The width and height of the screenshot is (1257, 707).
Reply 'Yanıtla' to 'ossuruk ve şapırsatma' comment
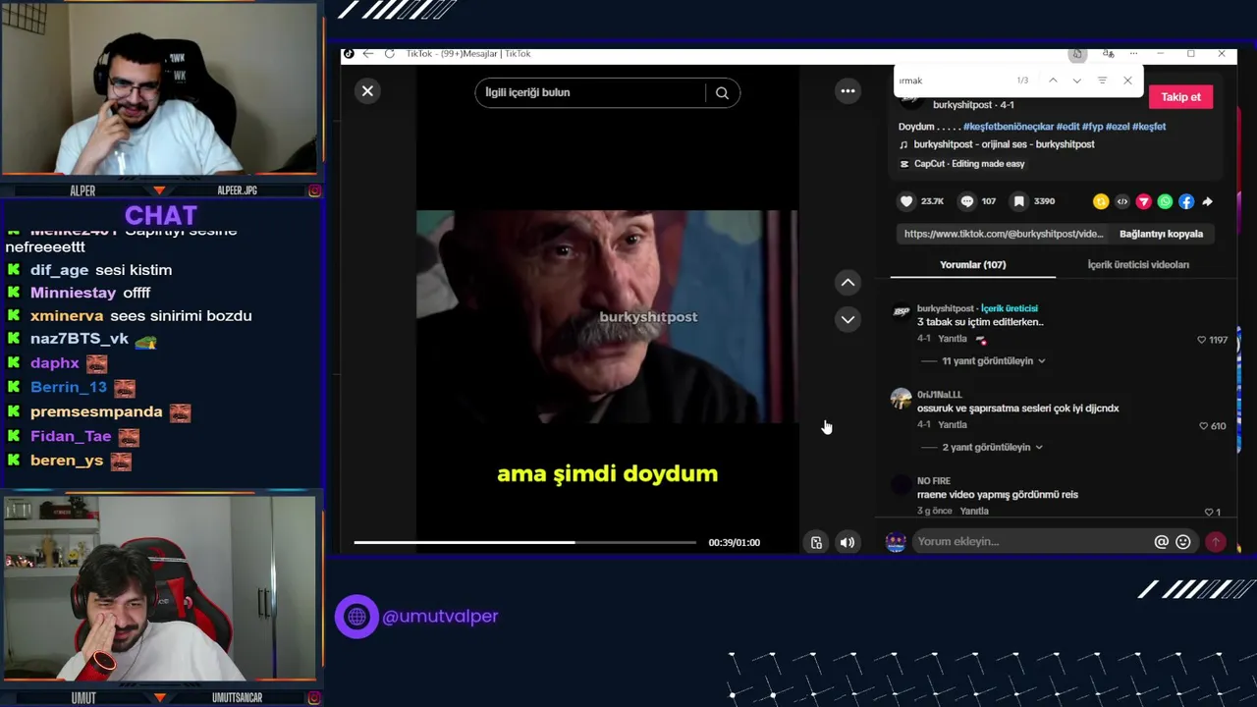tap(953, 425)
